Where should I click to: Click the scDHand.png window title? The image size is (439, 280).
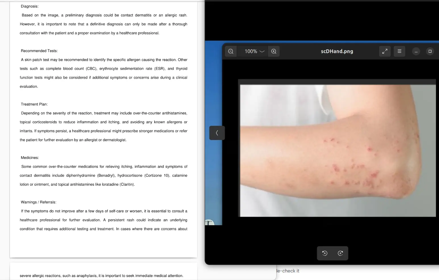click(x=337, y=51)
